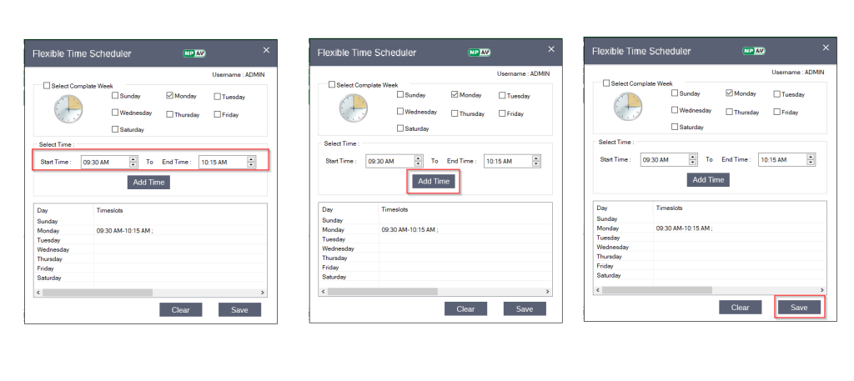
Task: Close the rightmost Flexible Time Scheduler window
Action: click(x=826, y=49)
